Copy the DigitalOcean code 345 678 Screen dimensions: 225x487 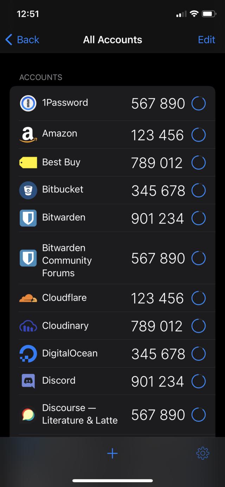158,354
